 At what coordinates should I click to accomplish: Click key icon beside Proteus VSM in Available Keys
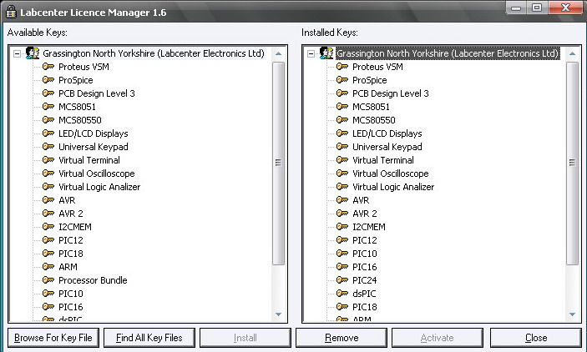(48, 67)
